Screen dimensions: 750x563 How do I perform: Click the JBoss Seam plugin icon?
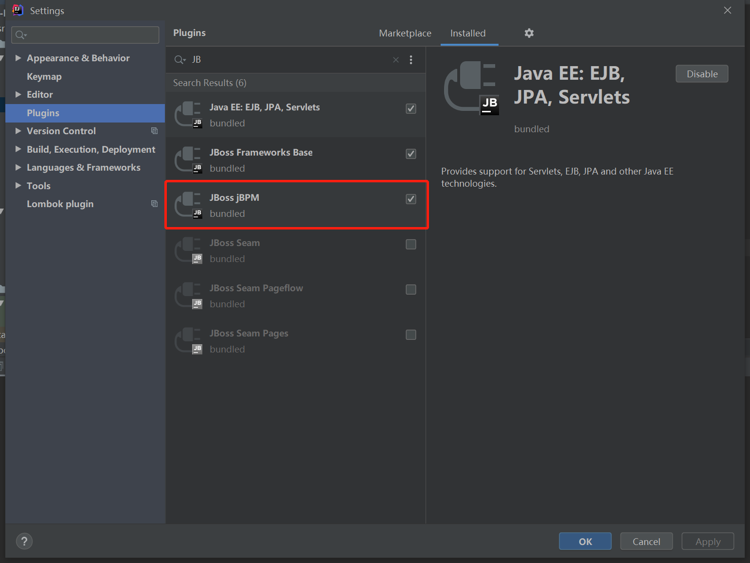(189, 250)
